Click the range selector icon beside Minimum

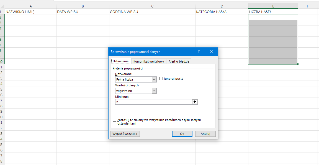tap(195, 102)
